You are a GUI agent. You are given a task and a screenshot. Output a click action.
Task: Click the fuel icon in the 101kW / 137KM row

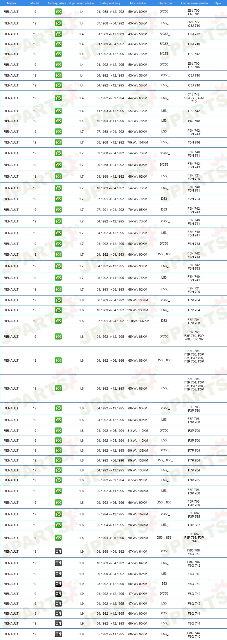(x=58, y=321)
